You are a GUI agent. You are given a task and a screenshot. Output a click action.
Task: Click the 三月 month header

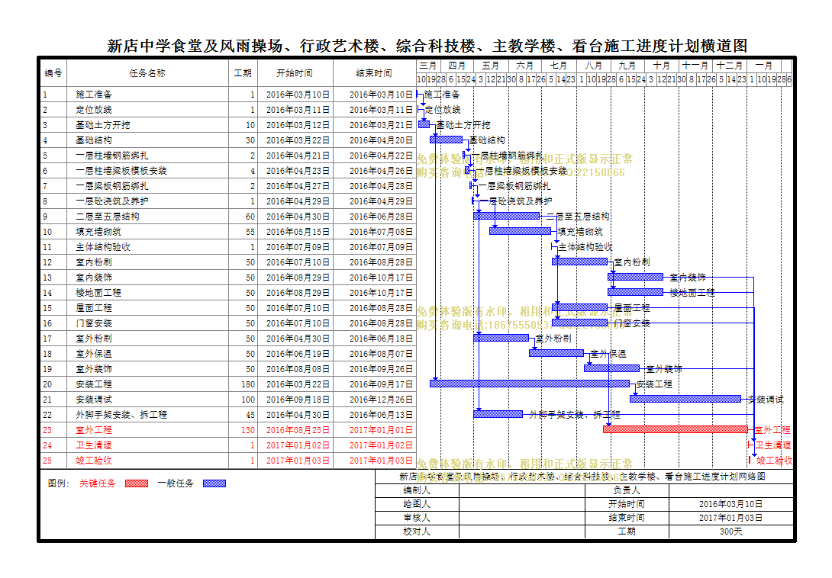tap(427, 66)
